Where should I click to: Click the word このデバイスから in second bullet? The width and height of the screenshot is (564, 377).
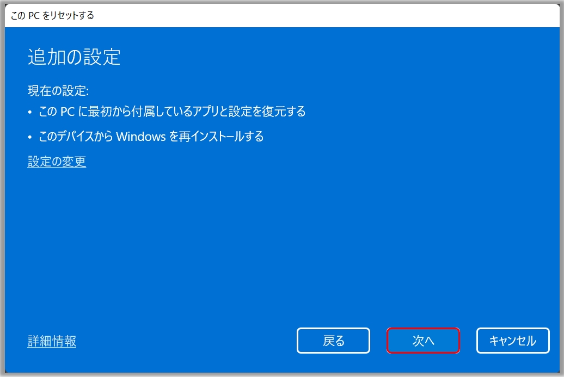[76, 137]
